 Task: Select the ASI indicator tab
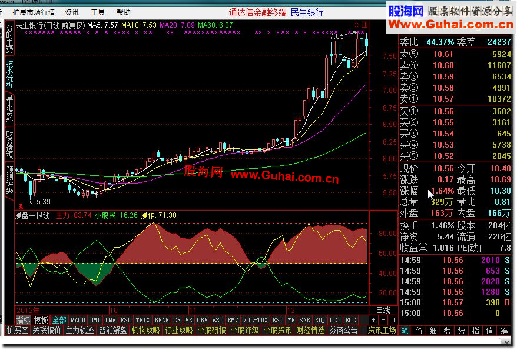[217, 320]
